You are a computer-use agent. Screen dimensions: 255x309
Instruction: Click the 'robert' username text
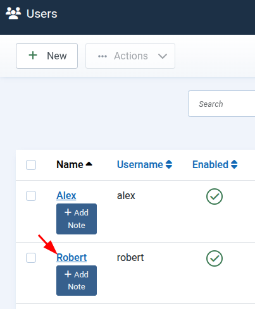[x=130, y=258]
